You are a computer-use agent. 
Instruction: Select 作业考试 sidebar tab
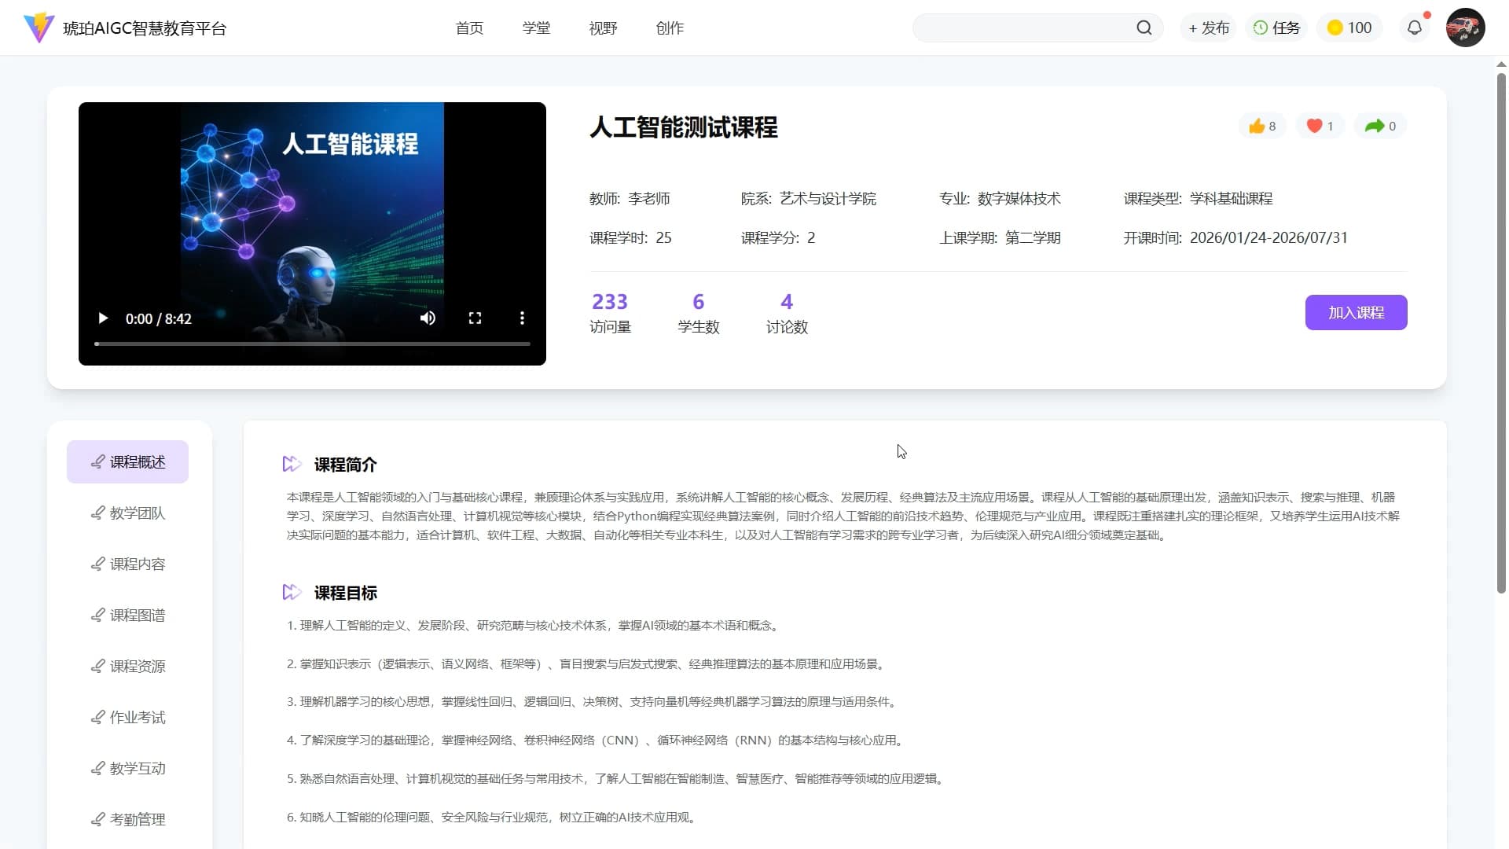[127, 718]
